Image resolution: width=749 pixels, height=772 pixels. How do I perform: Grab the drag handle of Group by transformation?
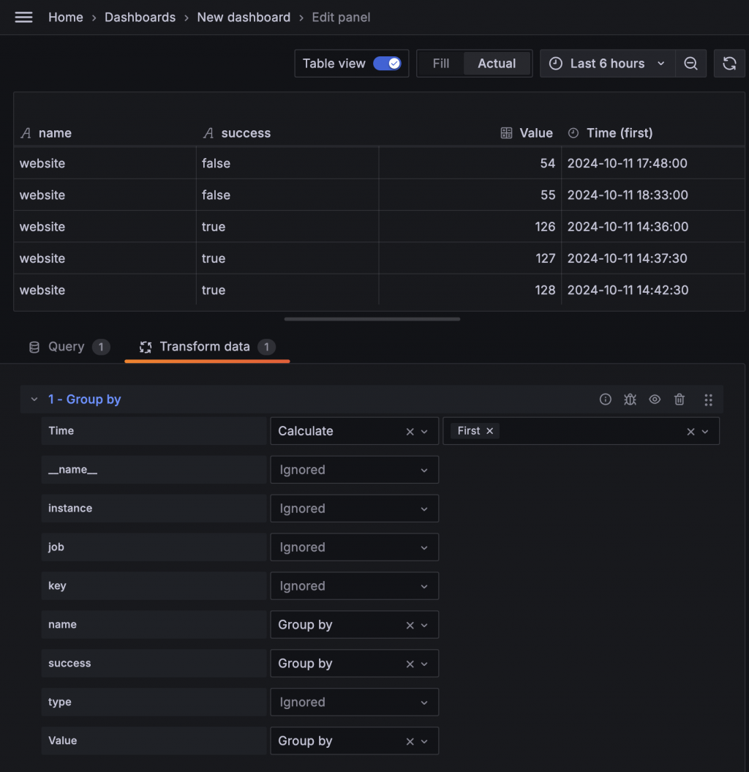(x=708, y=400)
